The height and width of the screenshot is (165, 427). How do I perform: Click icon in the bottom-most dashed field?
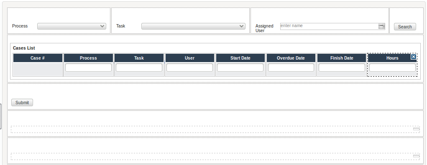[416, 156]
